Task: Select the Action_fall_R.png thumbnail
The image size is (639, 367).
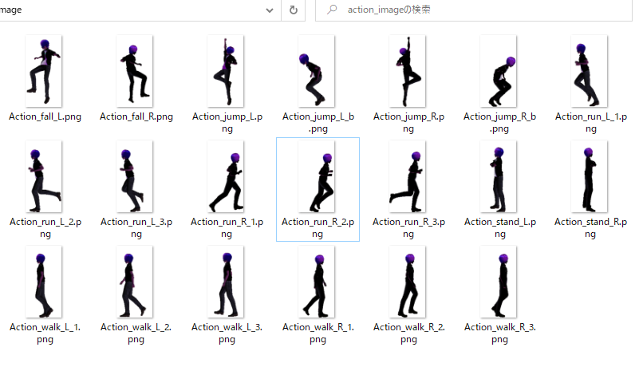Action: (x=135, y=71)
